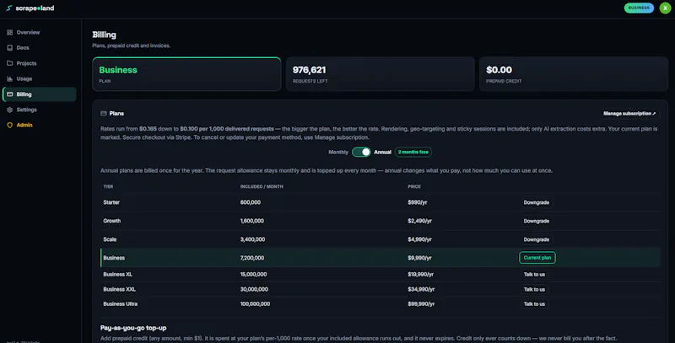Viewport: 675px width, 343px height.
Task: Toggle the Monthly/Annual billing switch
Action: [x=361, y=153]
